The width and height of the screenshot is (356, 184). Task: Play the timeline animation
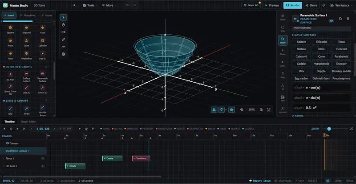(x=17, y=128)
